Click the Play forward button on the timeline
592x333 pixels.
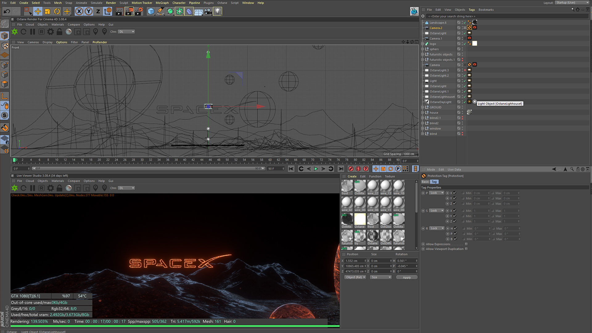(x=316, y=169)
